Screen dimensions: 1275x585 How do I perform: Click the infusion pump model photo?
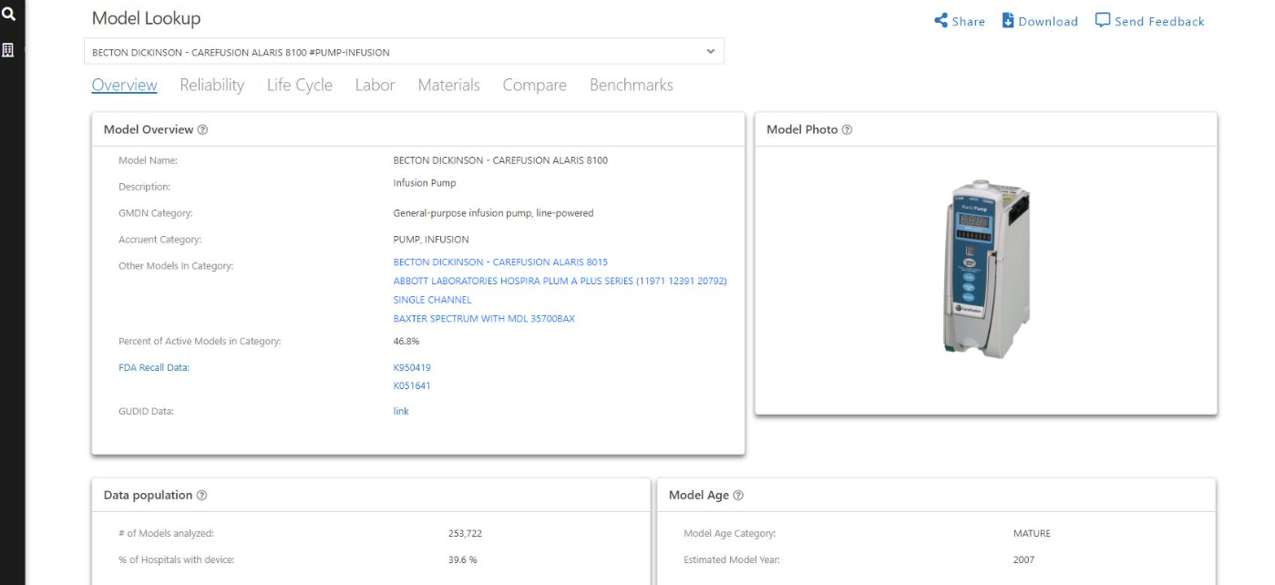[x=986, y=269]
